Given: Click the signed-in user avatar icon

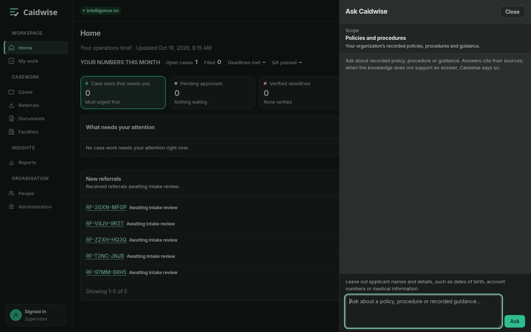Looking at the screenshot, I should click(16, 315).
